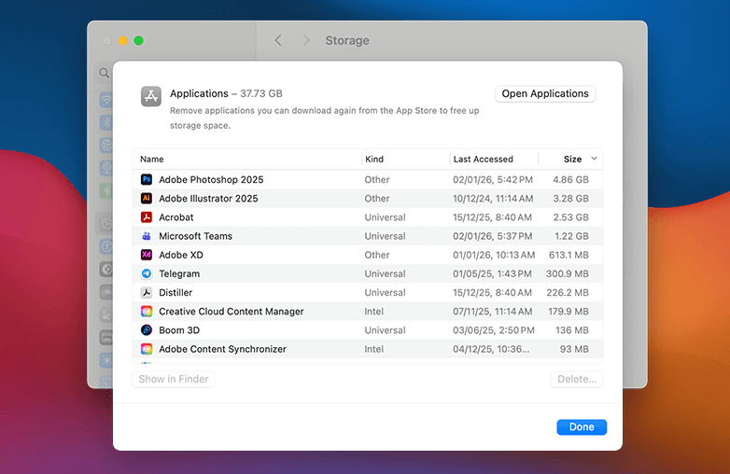Viewport: 730px width, 474px height.
Task: Select the Distiller name text
Action: coord(175,293)
